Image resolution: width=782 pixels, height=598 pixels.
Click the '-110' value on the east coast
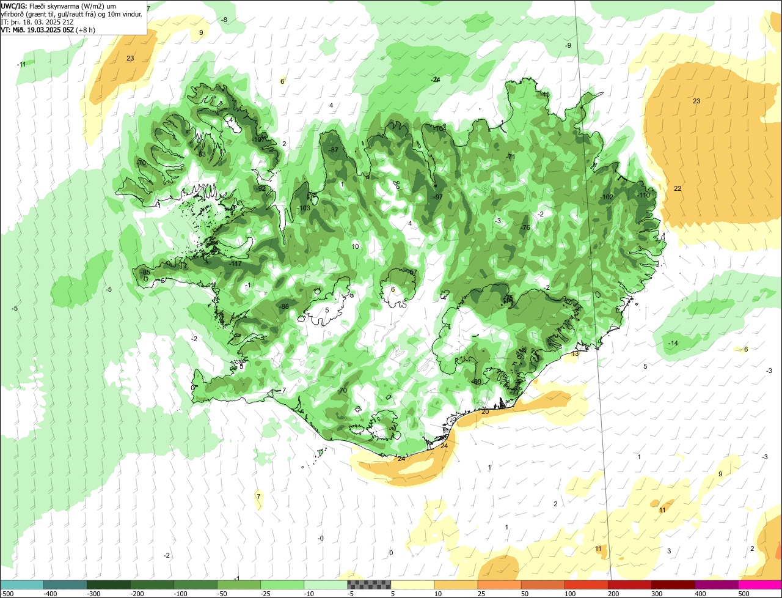coord(643,194)
